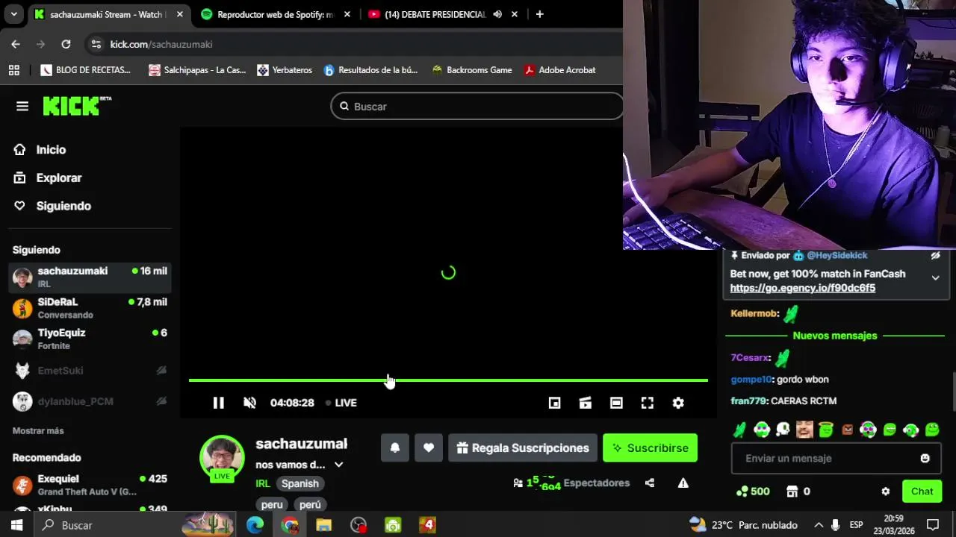This screenshot has height=537, width=956.
Task: Open the chat shop icon
Action: 792,492
